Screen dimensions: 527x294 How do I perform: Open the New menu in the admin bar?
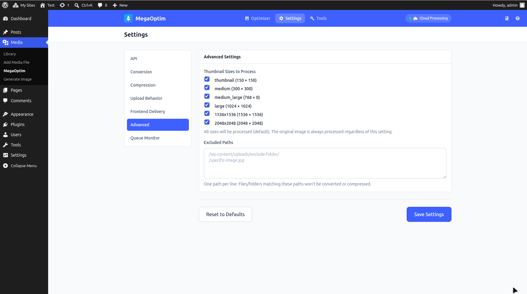coord(120,5)
